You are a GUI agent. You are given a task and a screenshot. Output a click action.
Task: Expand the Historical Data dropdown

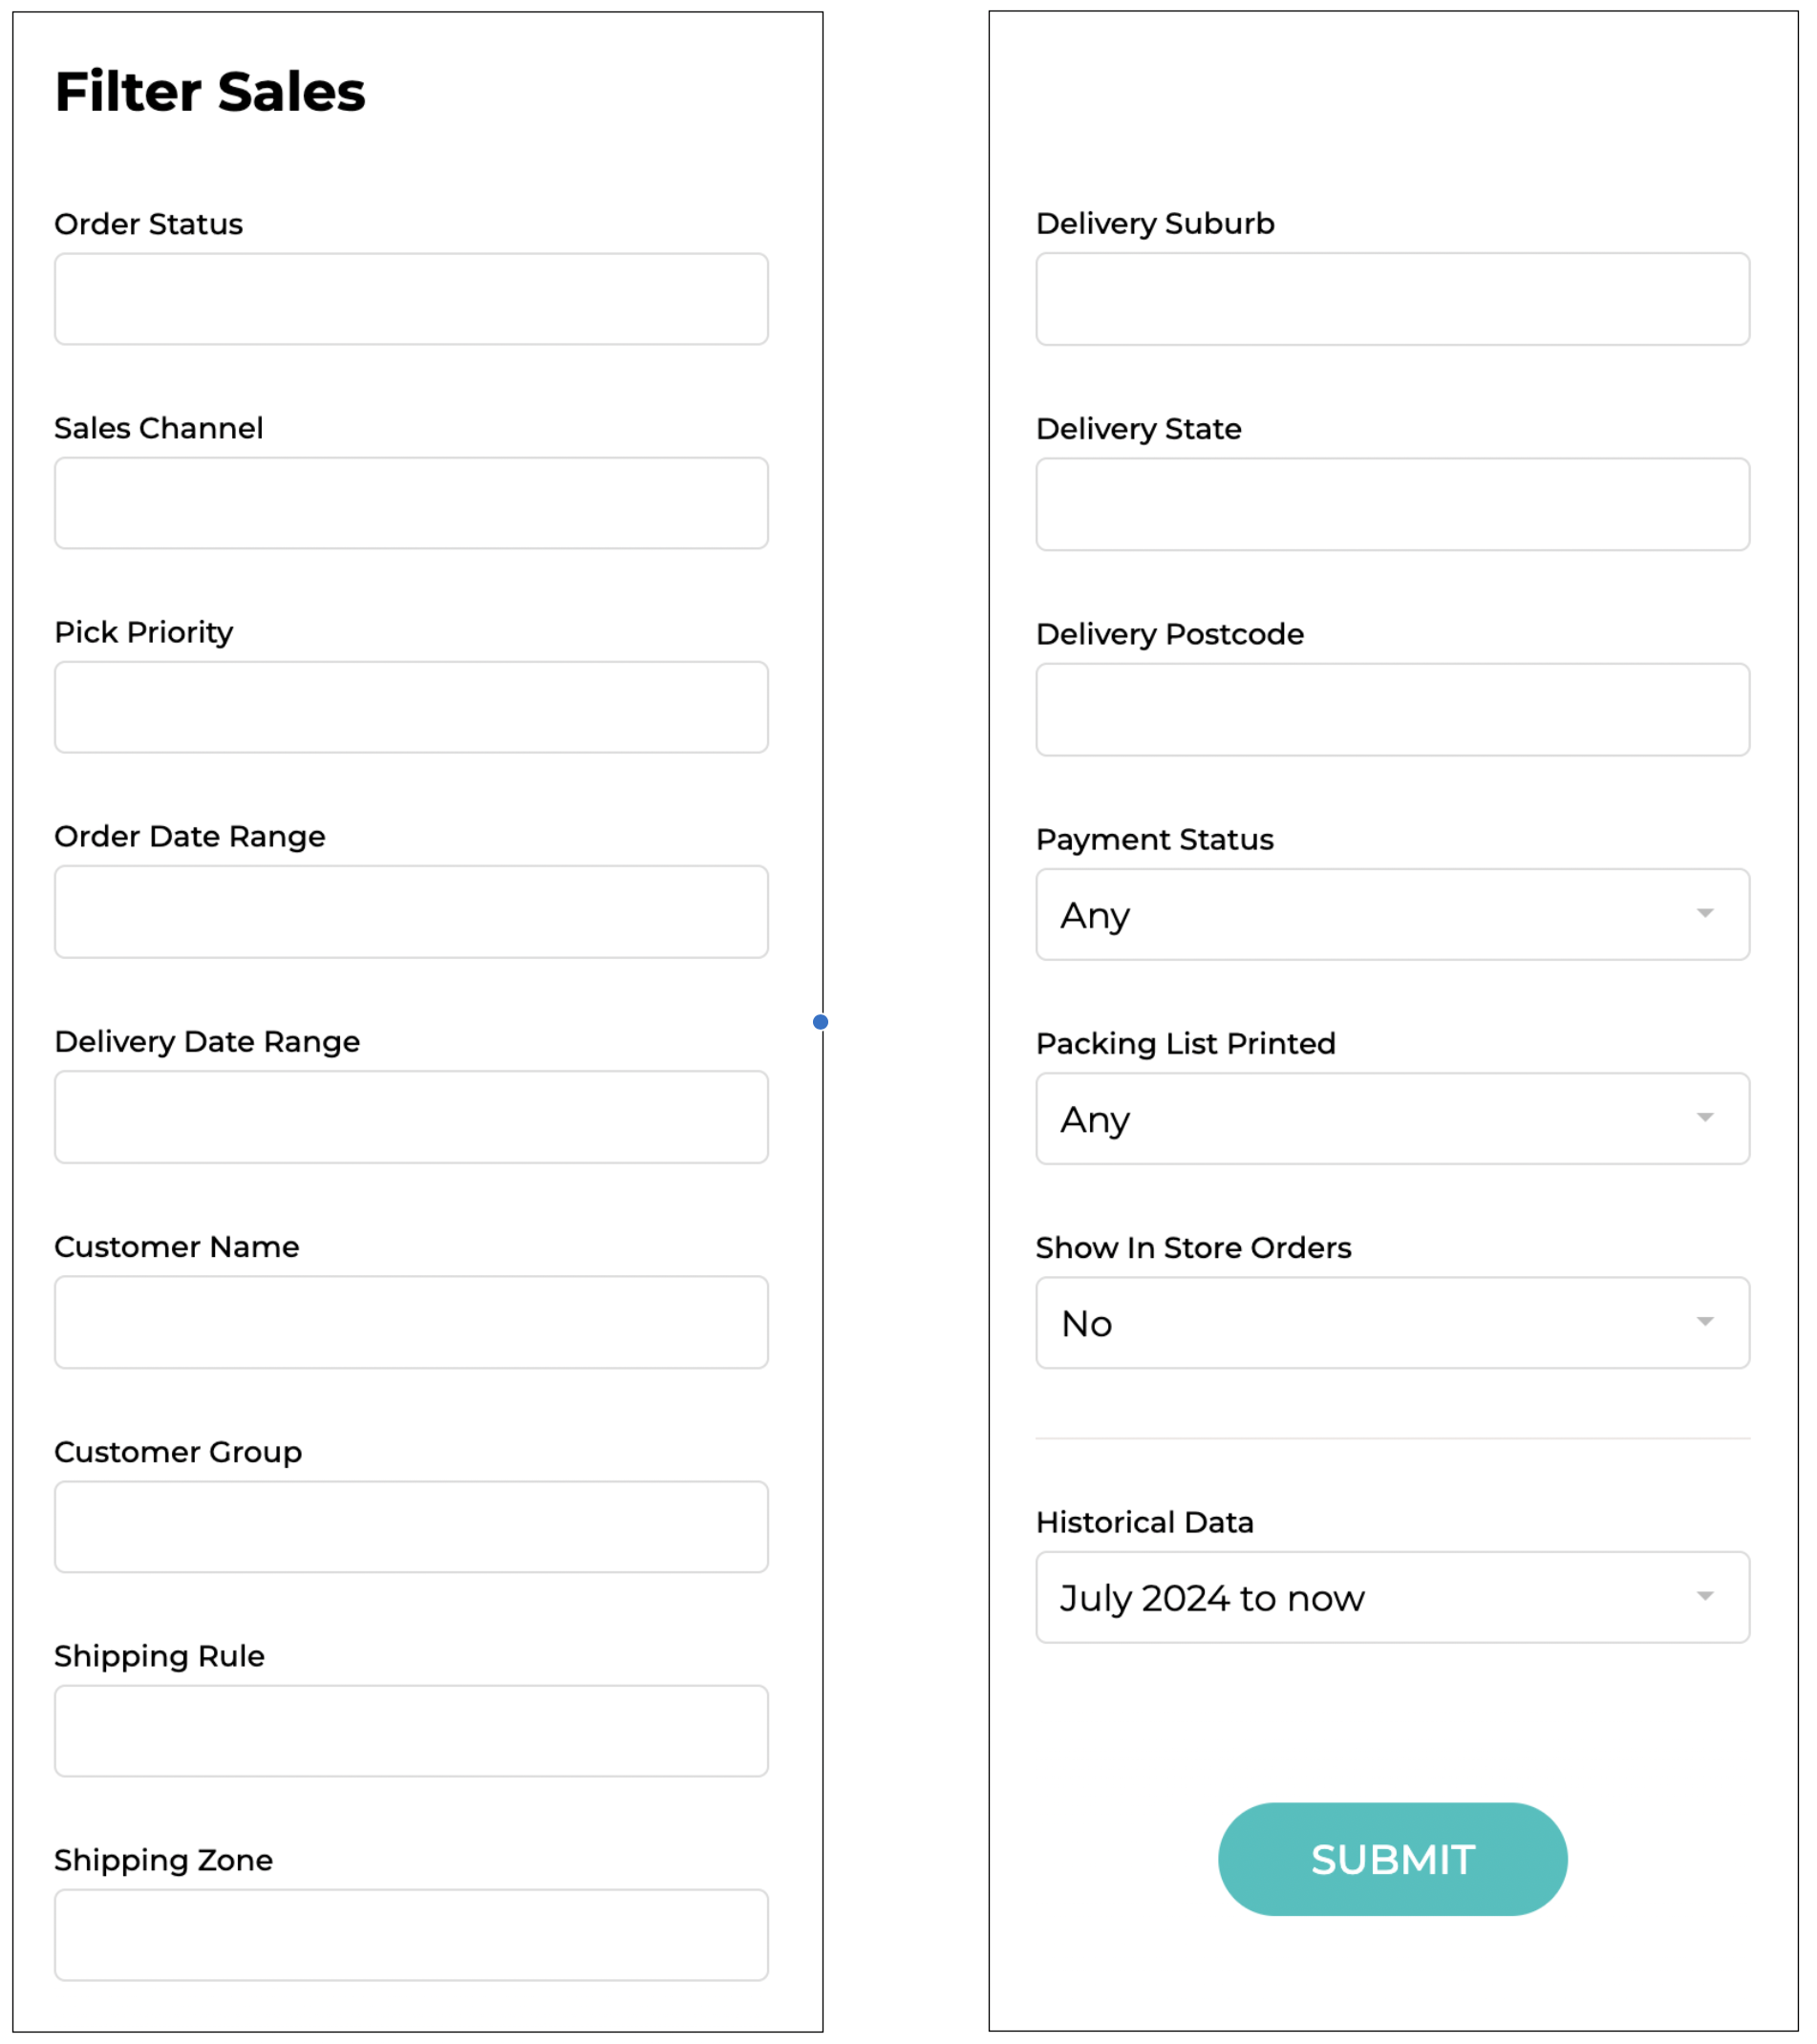pos(1392,1597)
